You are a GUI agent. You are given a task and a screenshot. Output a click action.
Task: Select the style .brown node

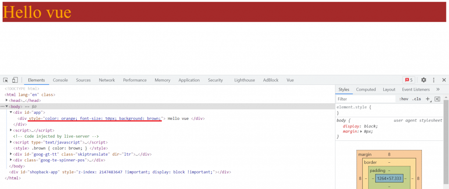tap(61, 148)
